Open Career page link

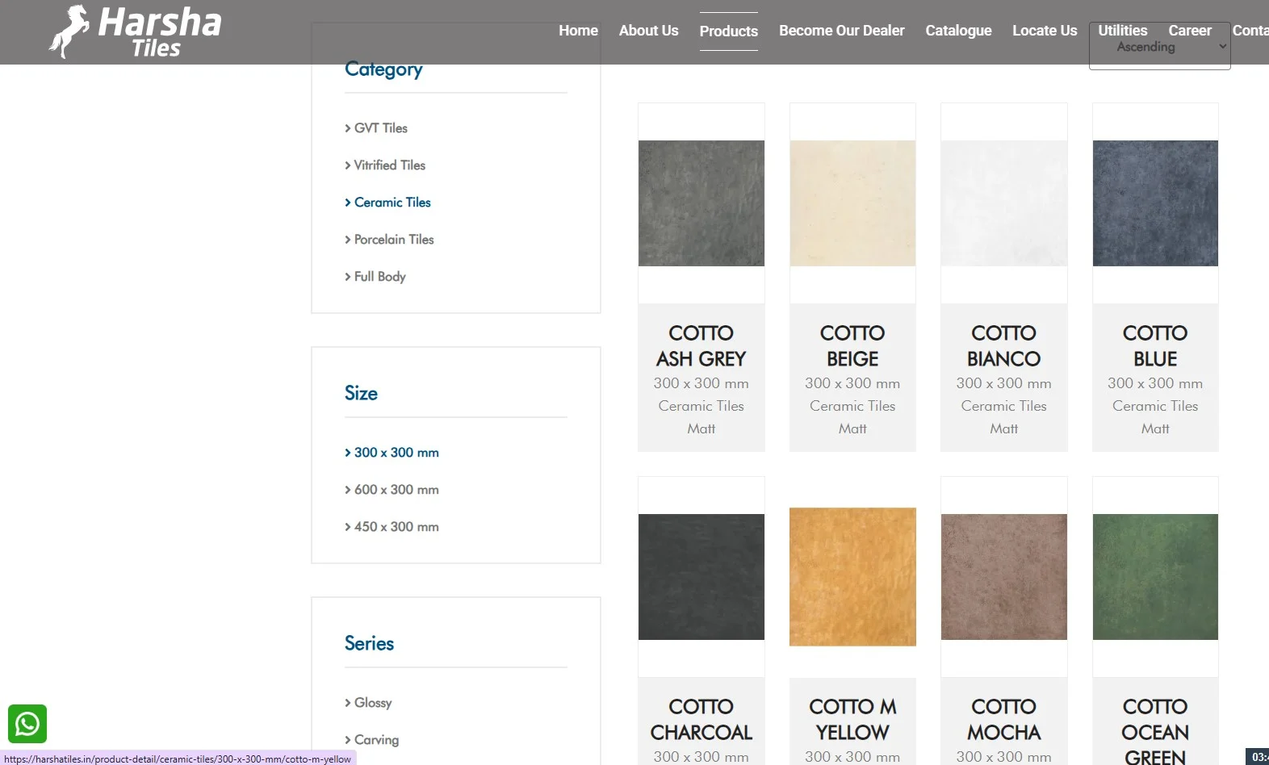tap(1190, 31)
